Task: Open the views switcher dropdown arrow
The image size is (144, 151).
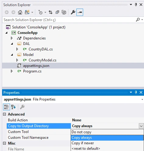Action: point(32,13)
